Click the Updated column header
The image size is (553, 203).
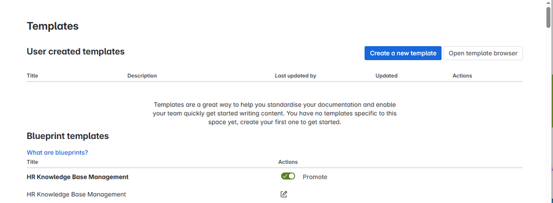coord(386,76)
